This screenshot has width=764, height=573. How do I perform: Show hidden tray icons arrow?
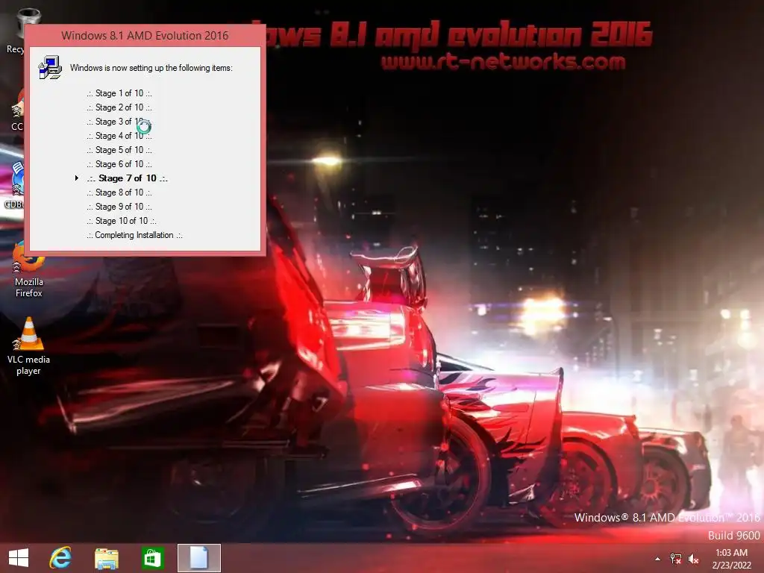coord(658,559)
